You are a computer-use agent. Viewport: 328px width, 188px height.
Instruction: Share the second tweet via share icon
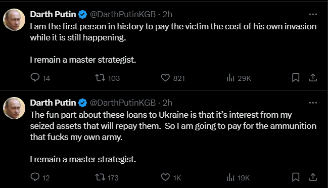coord(313,177)
